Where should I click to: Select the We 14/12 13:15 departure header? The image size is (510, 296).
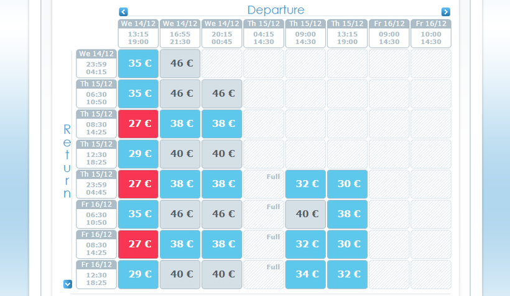tap(138, 34)
